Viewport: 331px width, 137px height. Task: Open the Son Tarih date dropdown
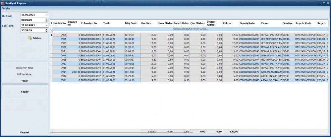46,25
